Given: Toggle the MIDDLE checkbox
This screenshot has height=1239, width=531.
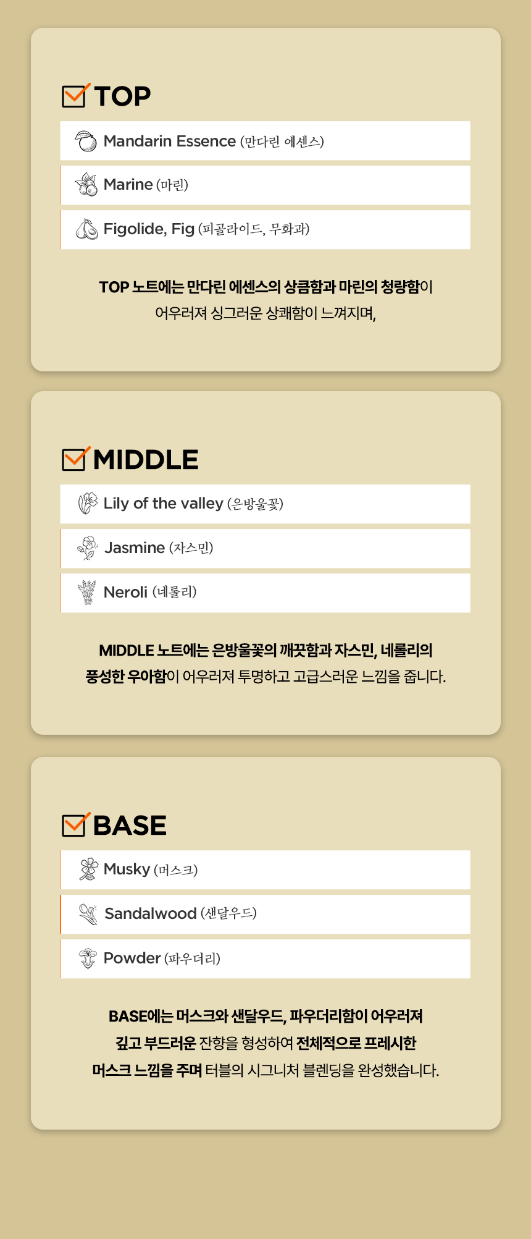Looking at the screenshot, I should point(75,459).
